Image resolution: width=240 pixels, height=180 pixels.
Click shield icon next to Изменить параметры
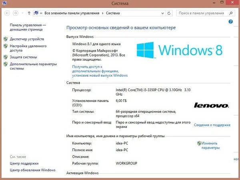coord(199,143)
